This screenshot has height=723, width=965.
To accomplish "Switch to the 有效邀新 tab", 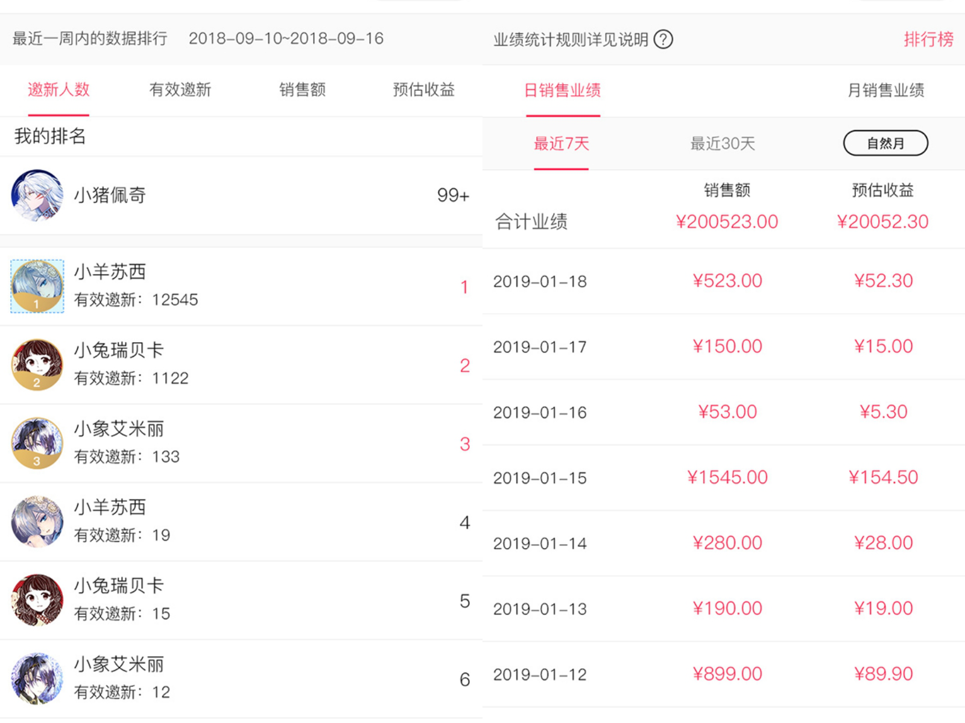I will pos(180,90).
